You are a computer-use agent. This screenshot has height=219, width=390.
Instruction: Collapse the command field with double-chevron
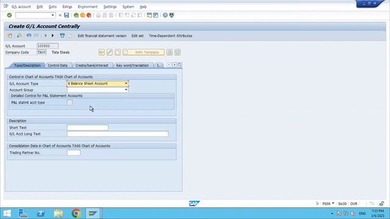coord(60,15)
